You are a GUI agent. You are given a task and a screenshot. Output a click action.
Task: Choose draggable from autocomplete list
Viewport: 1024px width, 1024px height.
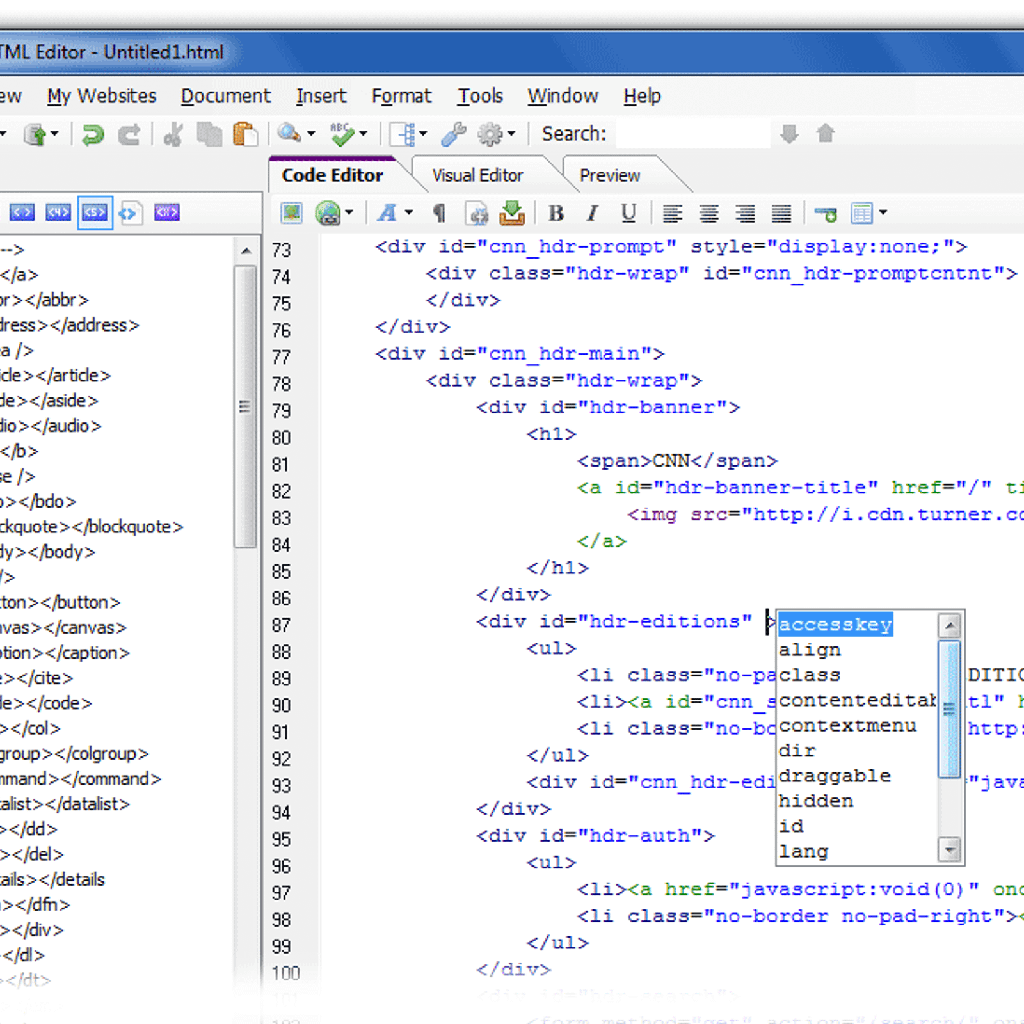tap(835, 776)
